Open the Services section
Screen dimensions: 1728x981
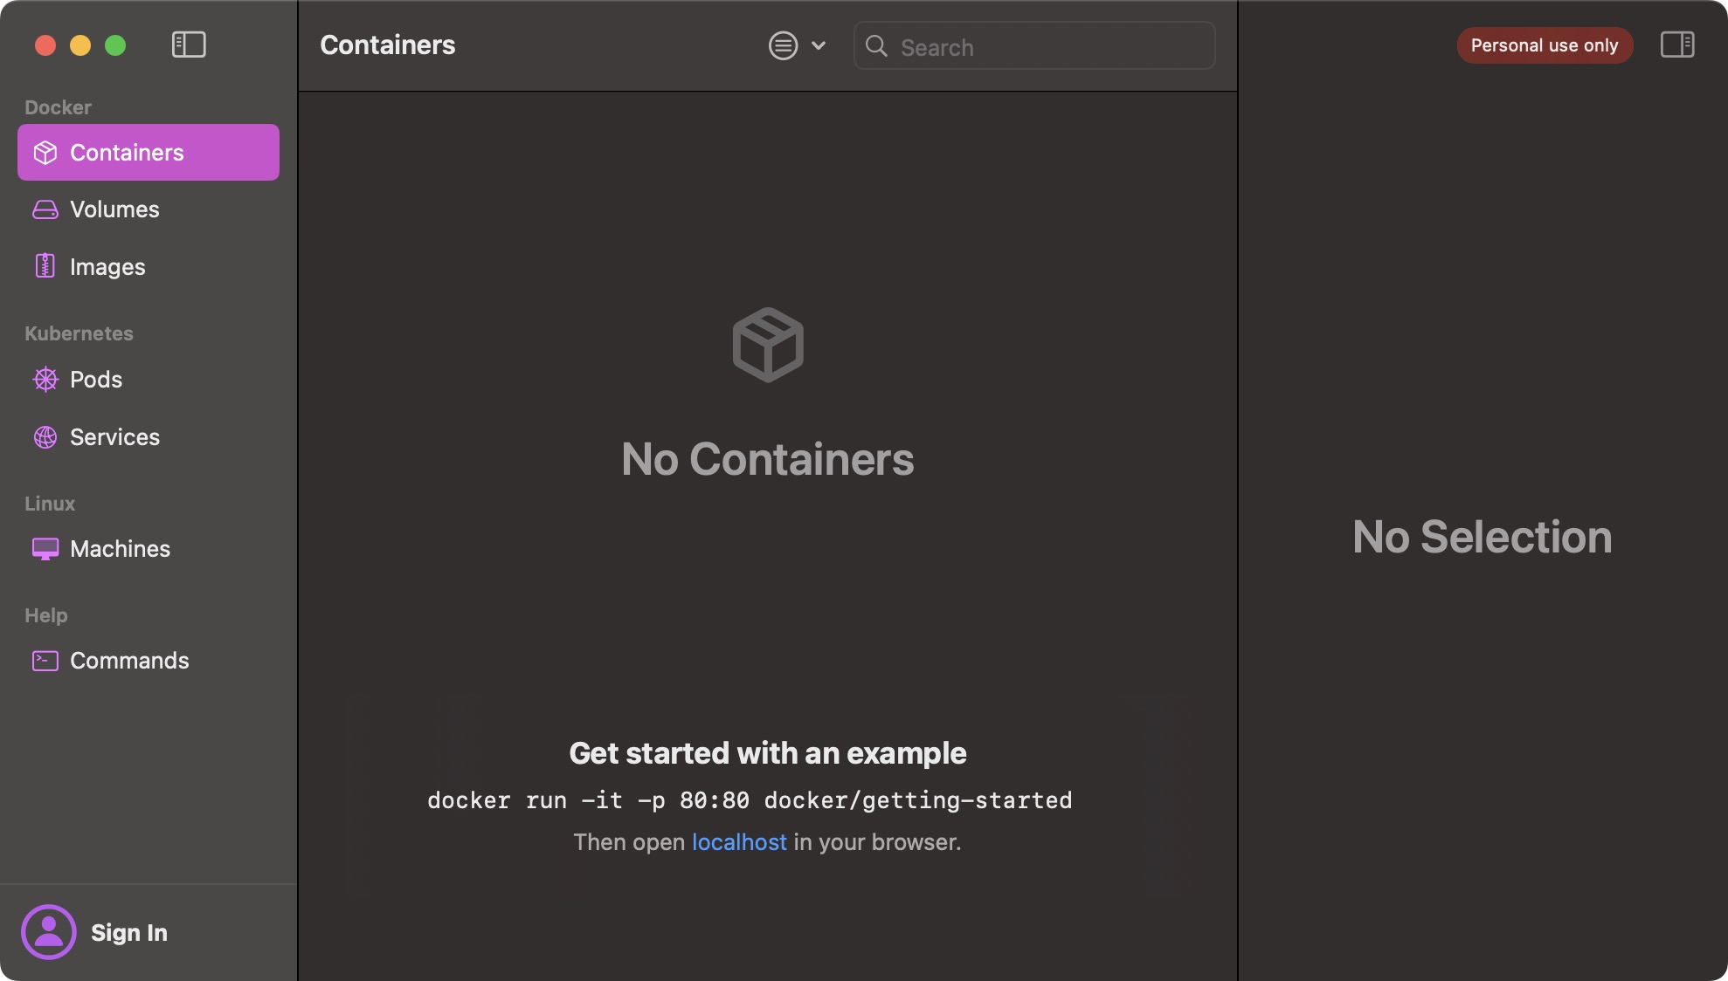(114, 437)
